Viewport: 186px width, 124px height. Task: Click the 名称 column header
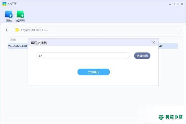pos(13,40)
